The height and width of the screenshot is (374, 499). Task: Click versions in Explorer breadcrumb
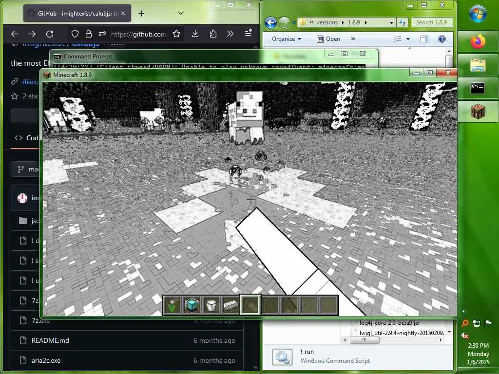tap(327, 22)
